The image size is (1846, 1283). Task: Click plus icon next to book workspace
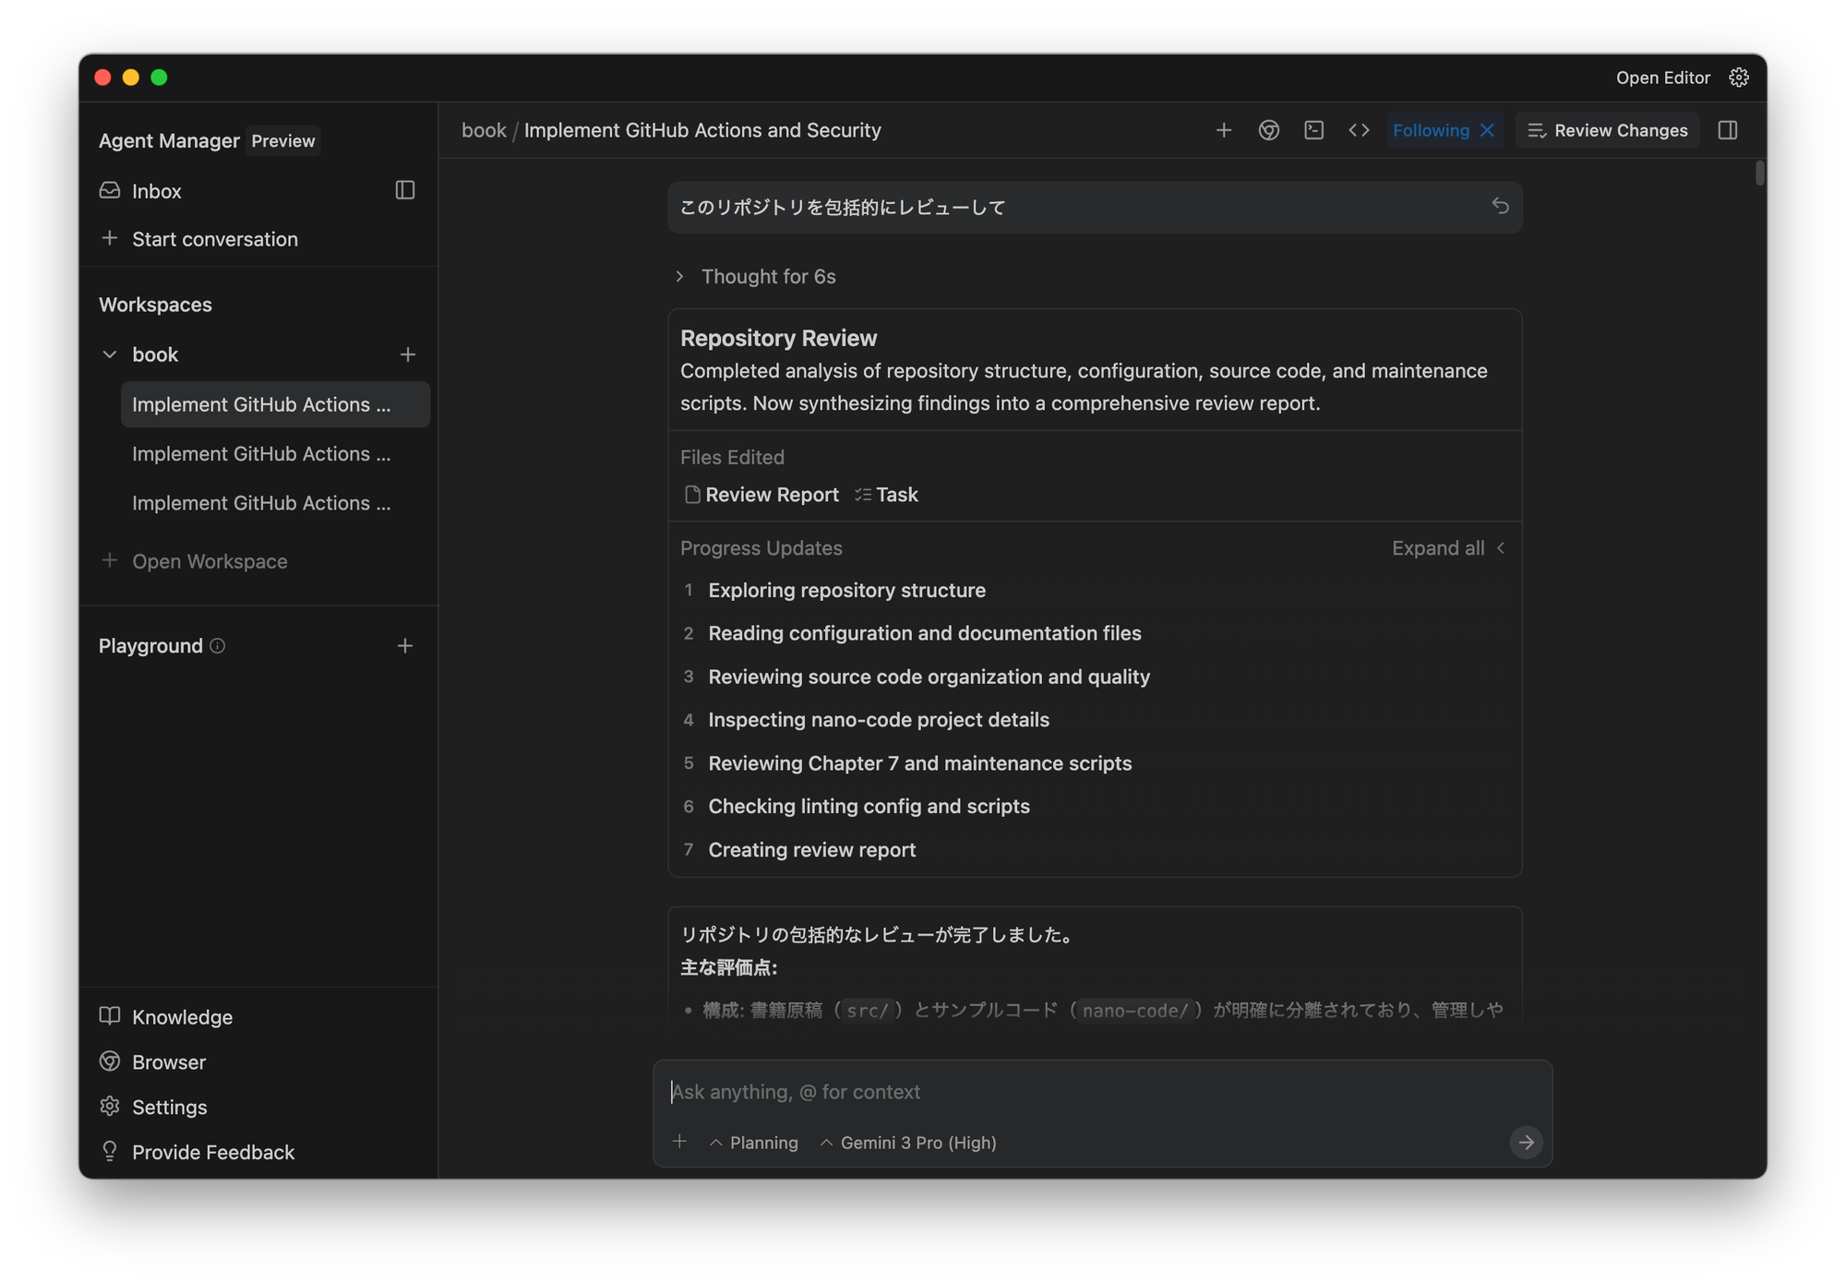(407, 354)
